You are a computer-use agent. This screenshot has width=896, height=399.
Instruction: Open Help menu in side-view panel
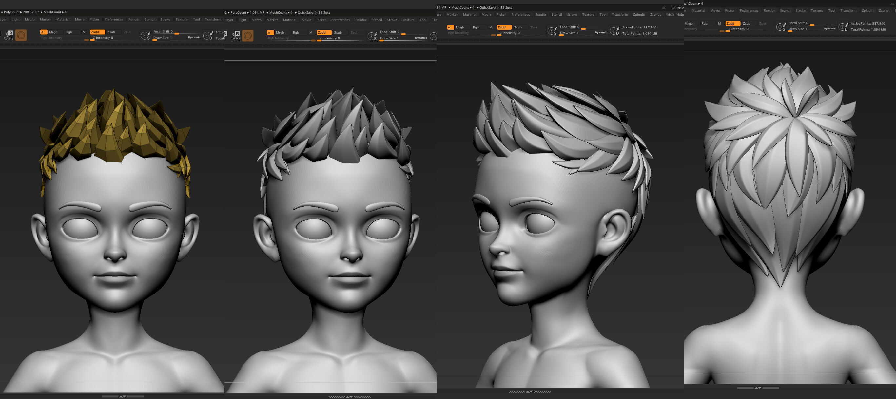coord(680,15)
